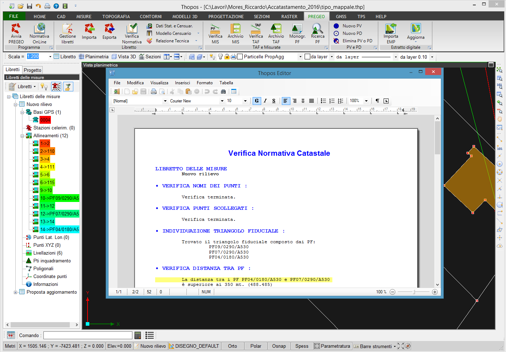Click bulleted list icon in editor
This screenshot has height=352, width=506.
pos(323,101)
